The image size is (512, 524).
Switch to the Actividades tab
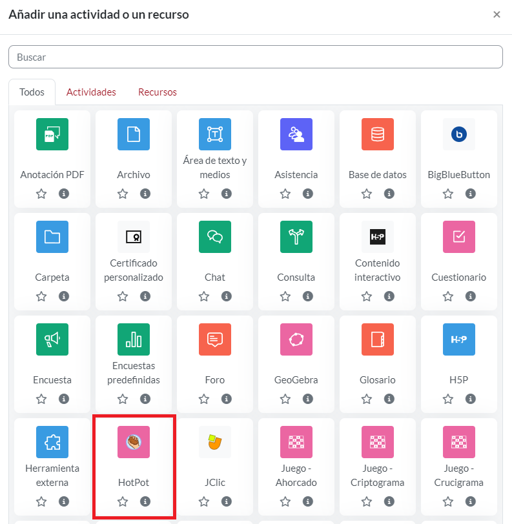[x=91, y=92]
